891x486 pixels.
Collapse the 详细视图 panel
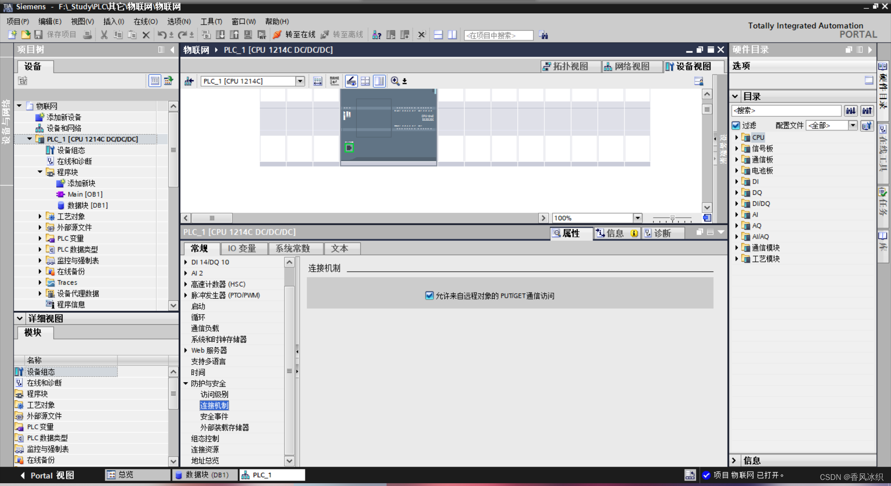pyautogui.click(x=19, y=319)
